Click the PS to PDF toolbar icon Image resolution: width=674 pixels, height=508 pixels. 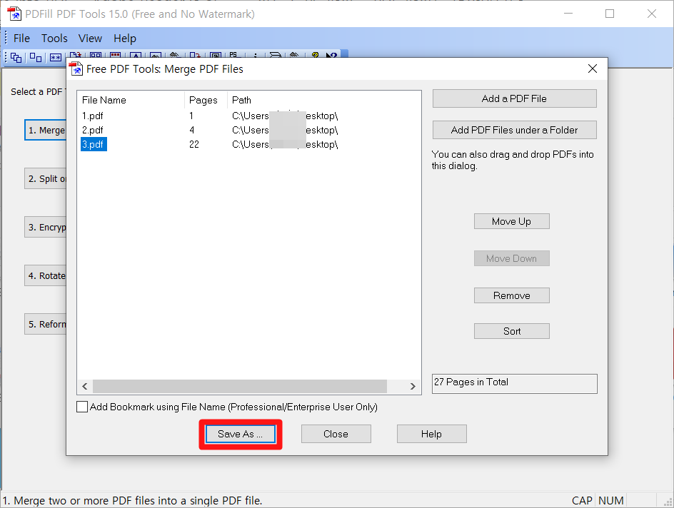coord(233,55)
